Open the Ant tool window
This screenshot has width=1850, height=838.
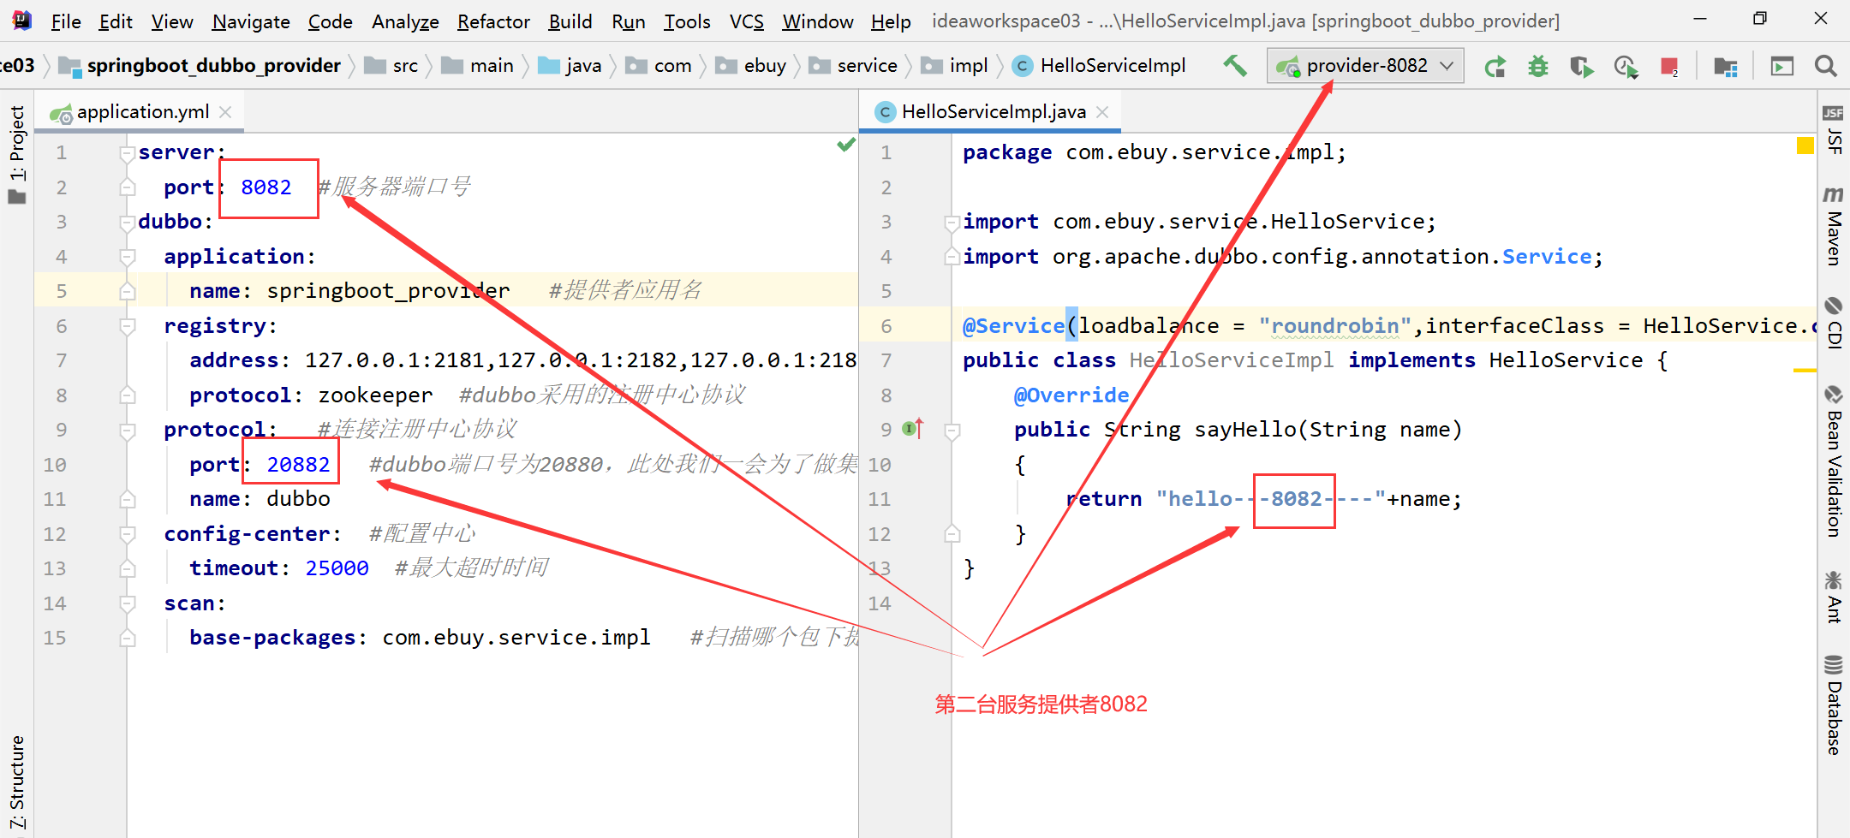point(1834,597)
